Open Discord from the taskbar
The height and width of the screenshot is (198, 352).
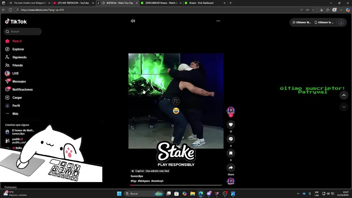pos(209,194)
